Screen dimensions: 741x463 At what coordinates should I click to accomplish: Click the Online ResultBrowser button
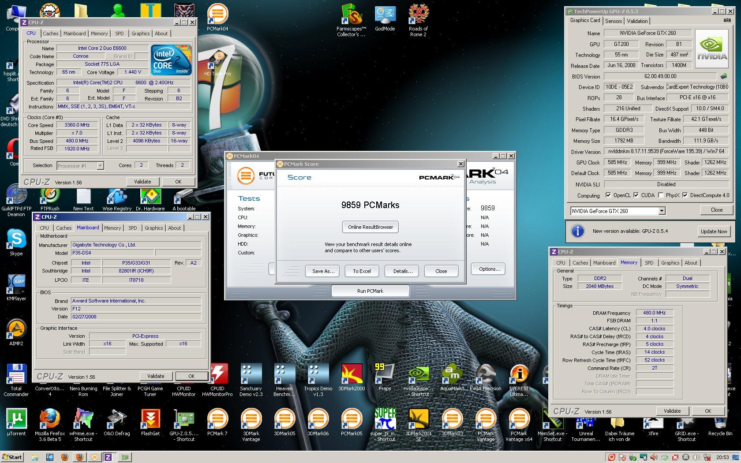[370, 227]
